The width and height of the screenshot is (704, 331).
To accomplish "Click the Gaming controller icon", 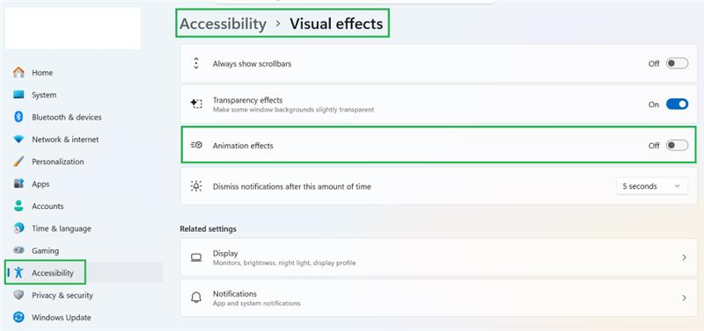I will click(18, 250).
